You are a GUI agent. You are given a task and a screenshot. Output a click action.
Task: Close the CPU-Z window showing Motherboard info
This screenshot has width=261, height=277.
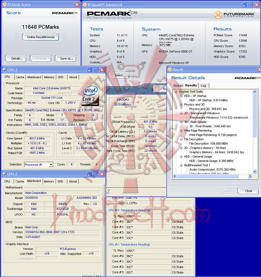coord(102,174)
